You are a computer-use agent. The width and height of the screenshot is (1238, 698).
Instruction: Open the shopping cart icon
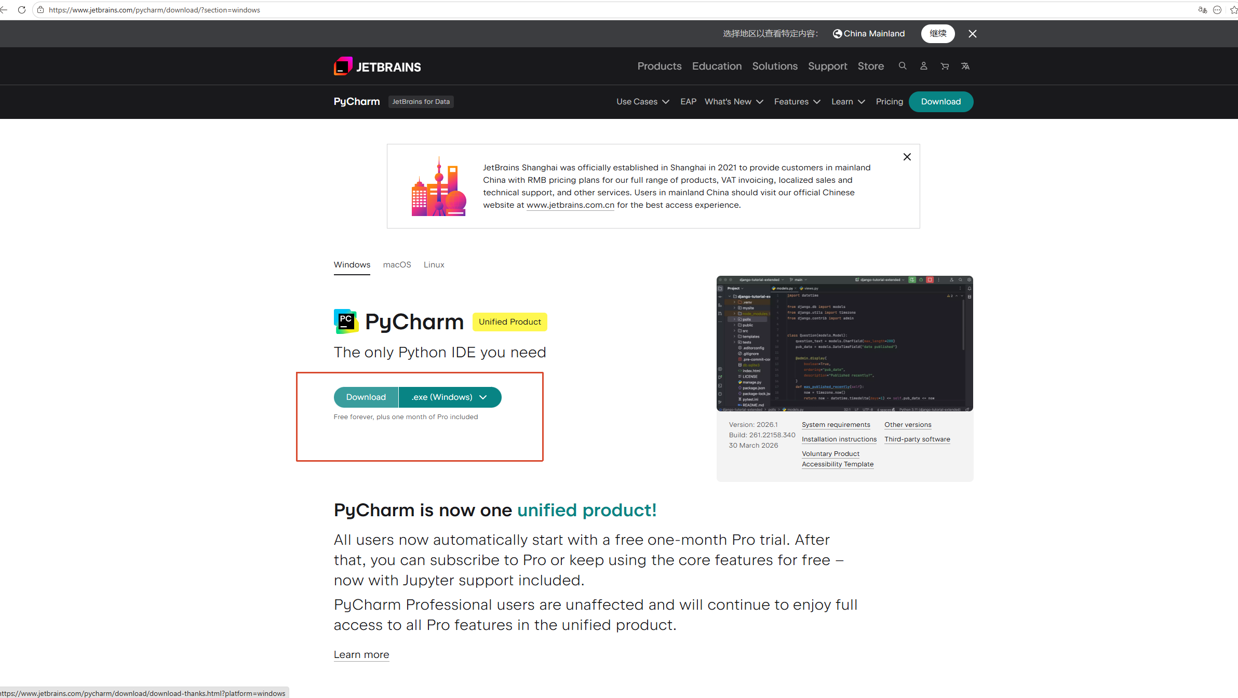pos(945,66)
